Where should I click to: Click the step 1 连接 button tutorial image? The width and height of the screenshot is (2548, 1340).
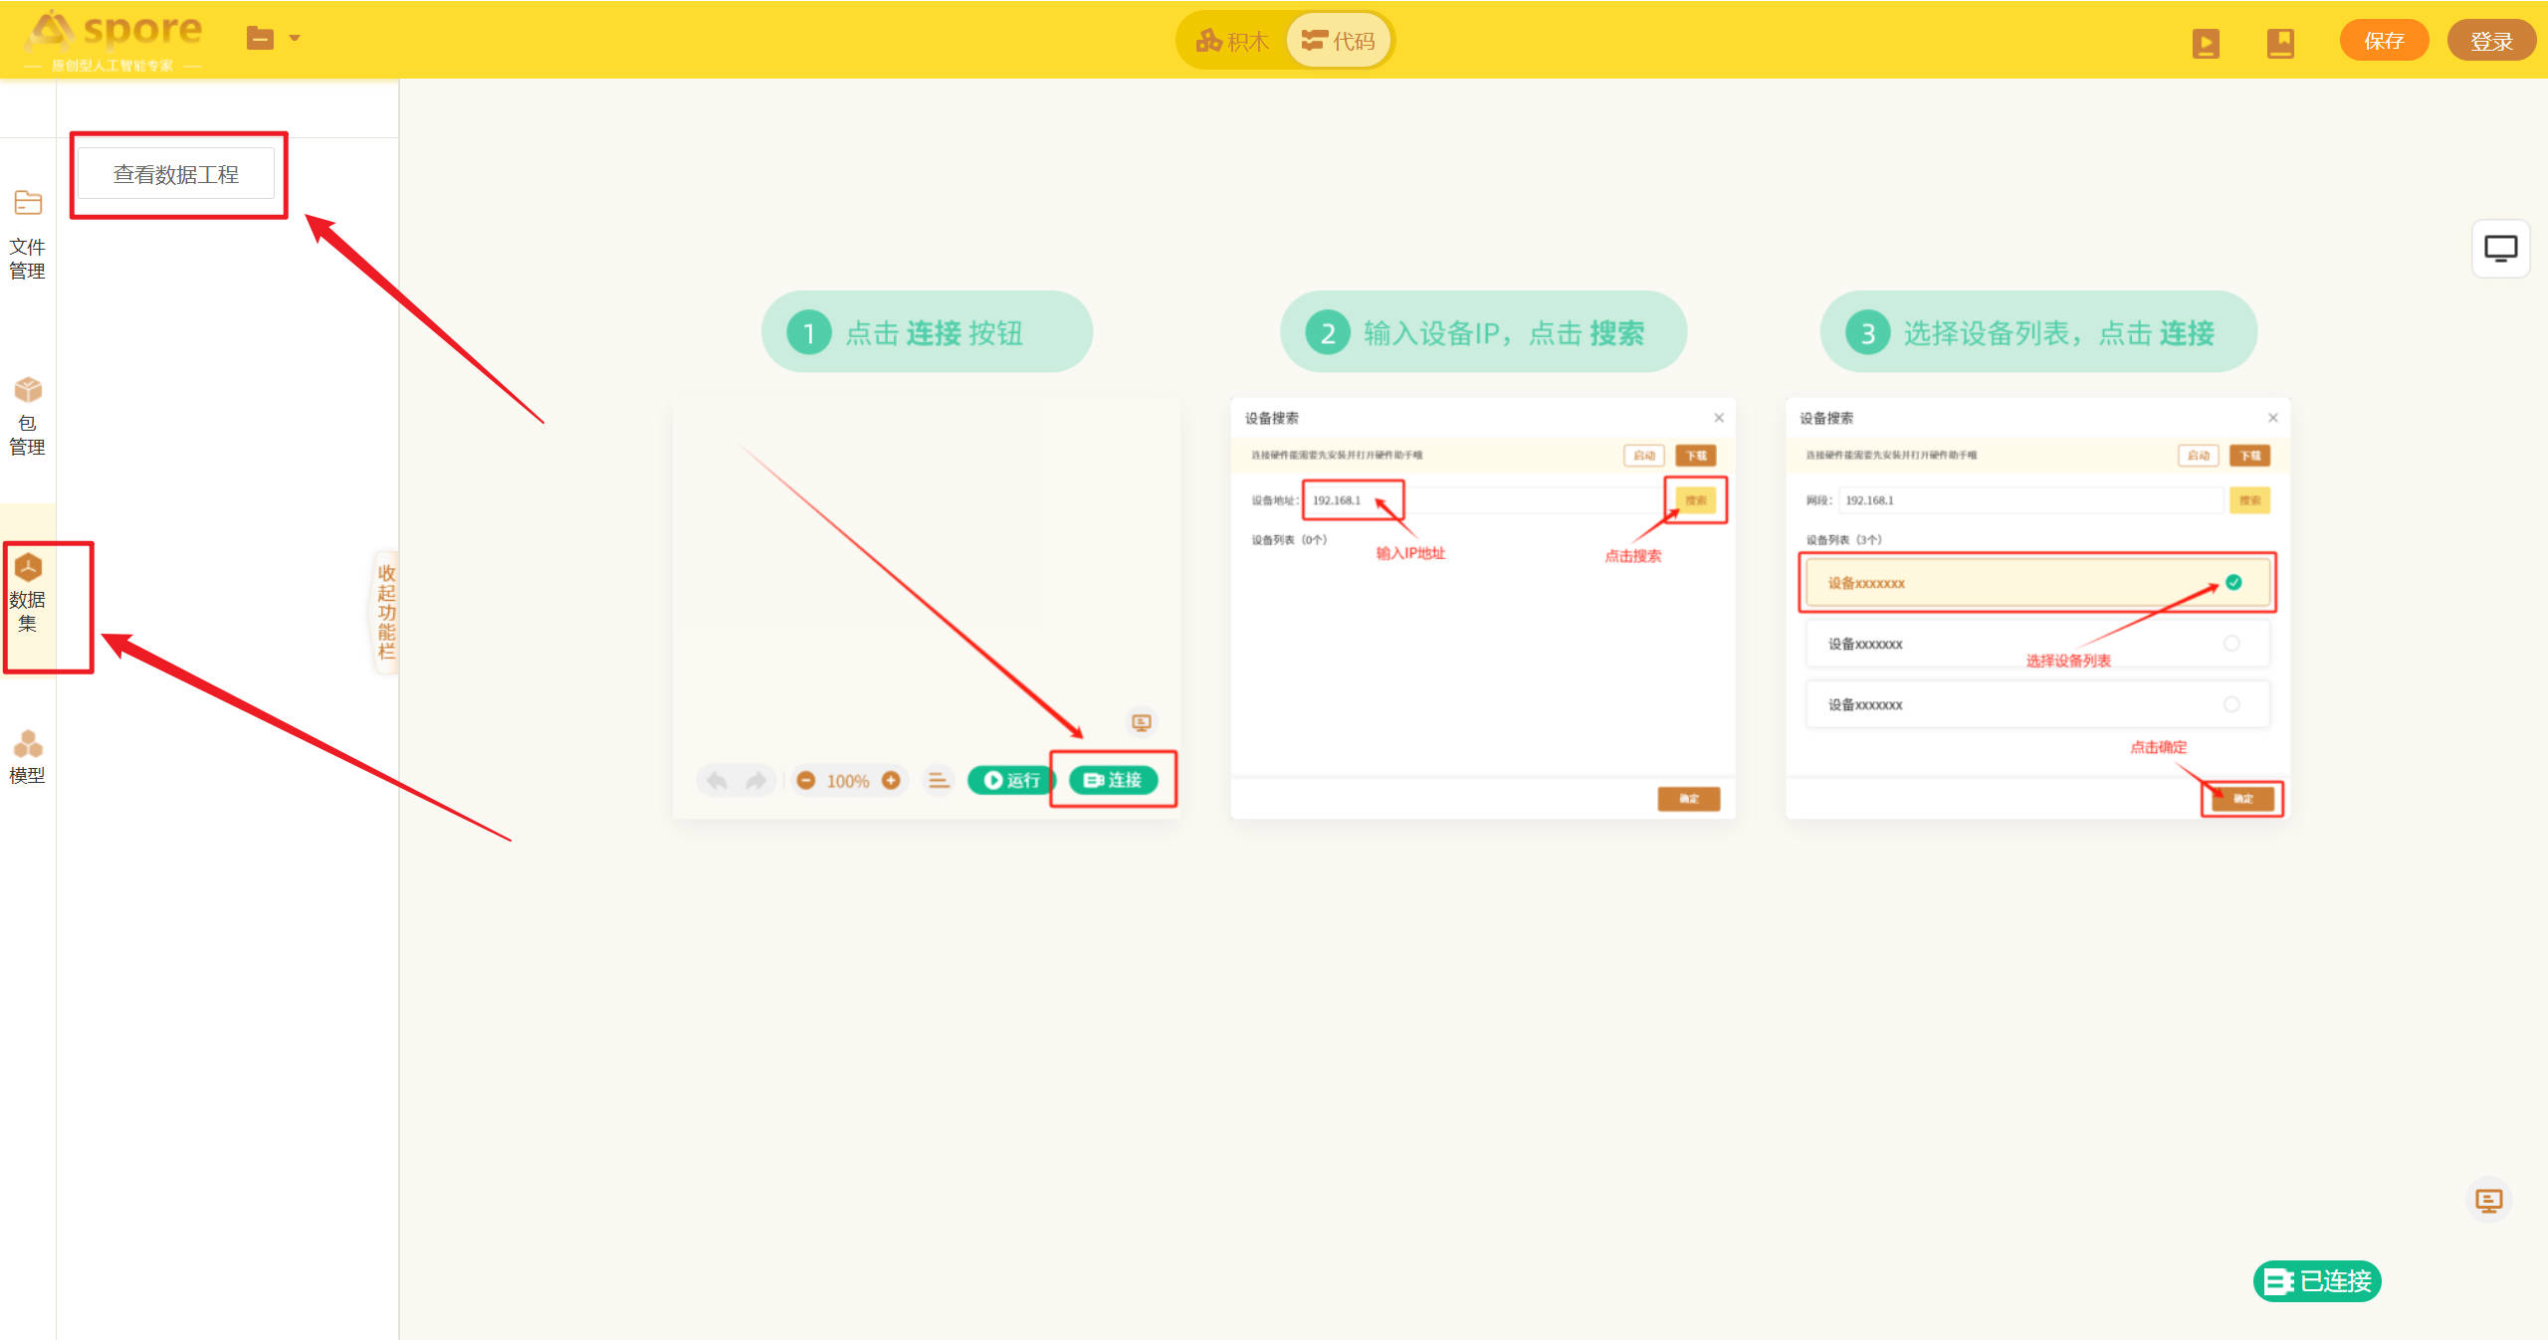[926, 609]
